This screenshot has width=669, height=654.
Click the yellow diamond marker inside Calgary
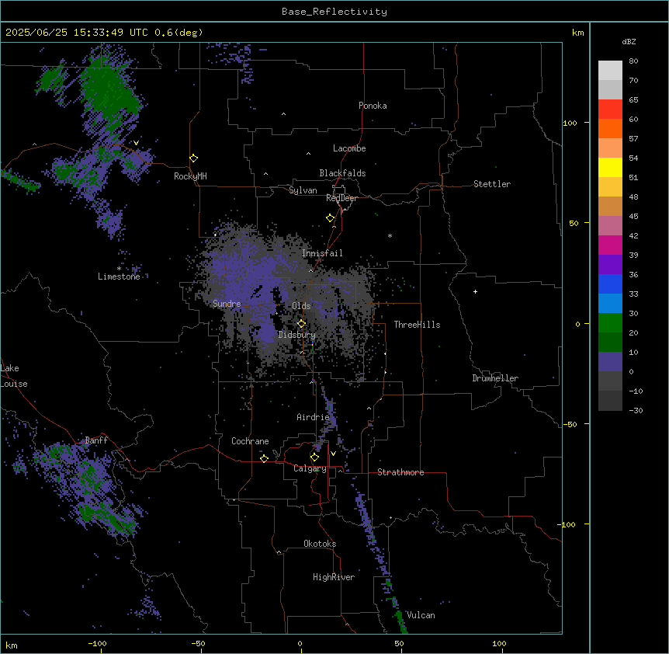[x=314, y=457]
